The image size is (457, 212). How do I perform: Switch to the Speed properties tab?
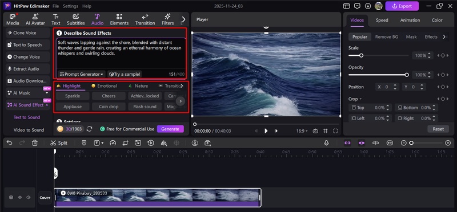click(382, 20)
